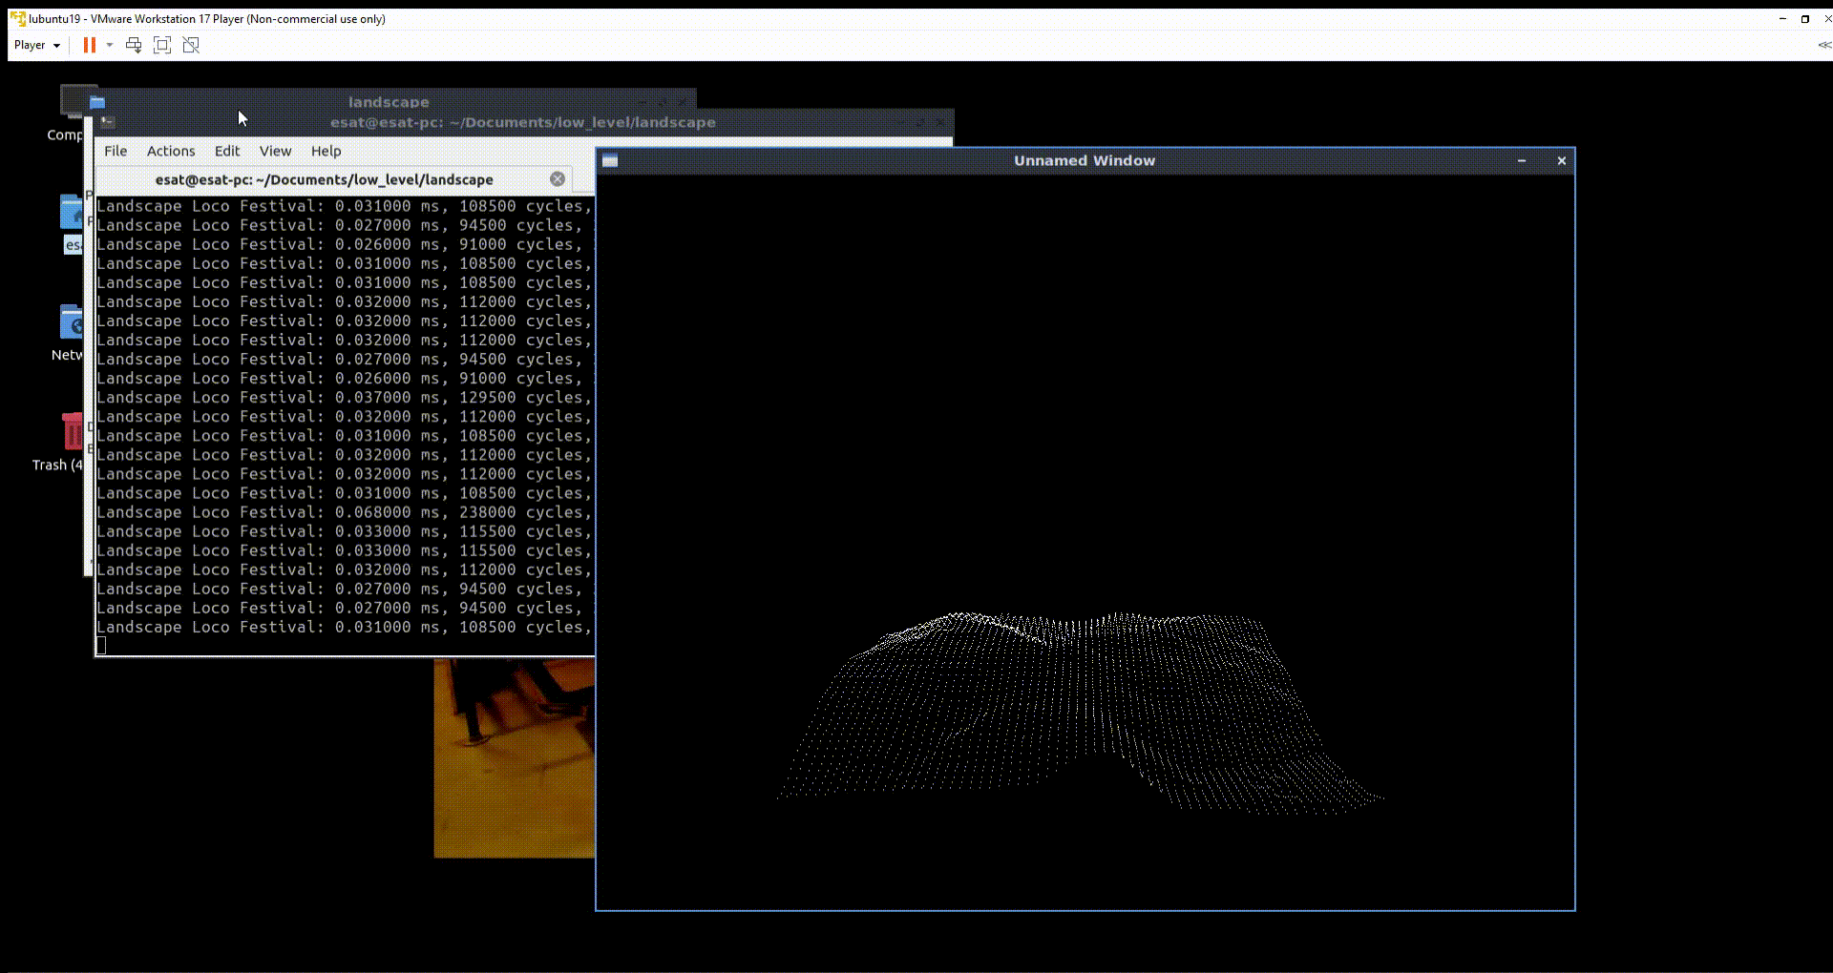This screenshot has width=1833, height=973.
Task: Select the Send Ctrl+Alt+Del toolbar icon
Action: pos(134,45)
